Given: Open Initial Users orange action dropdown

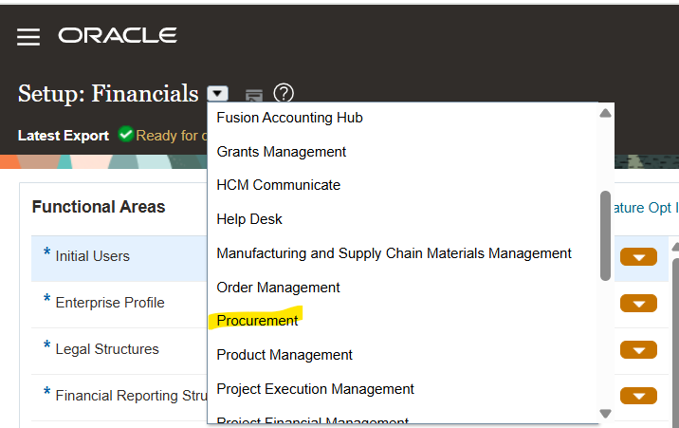Looking at the screenshot, I should pos(638,256).
